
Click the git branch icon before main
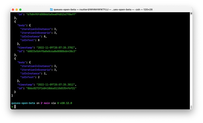[x=42, y=103]
